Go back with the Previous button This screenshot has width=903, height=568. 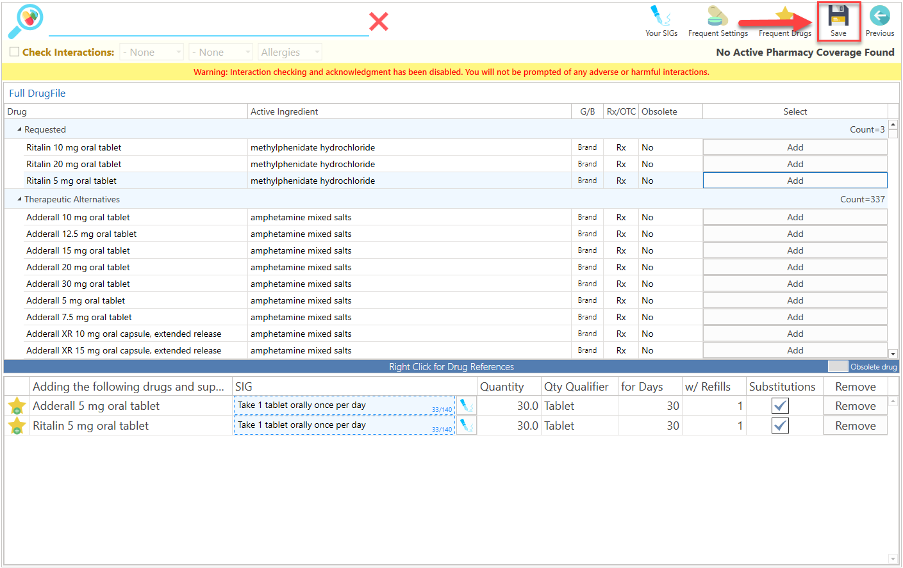pos(880,22)
